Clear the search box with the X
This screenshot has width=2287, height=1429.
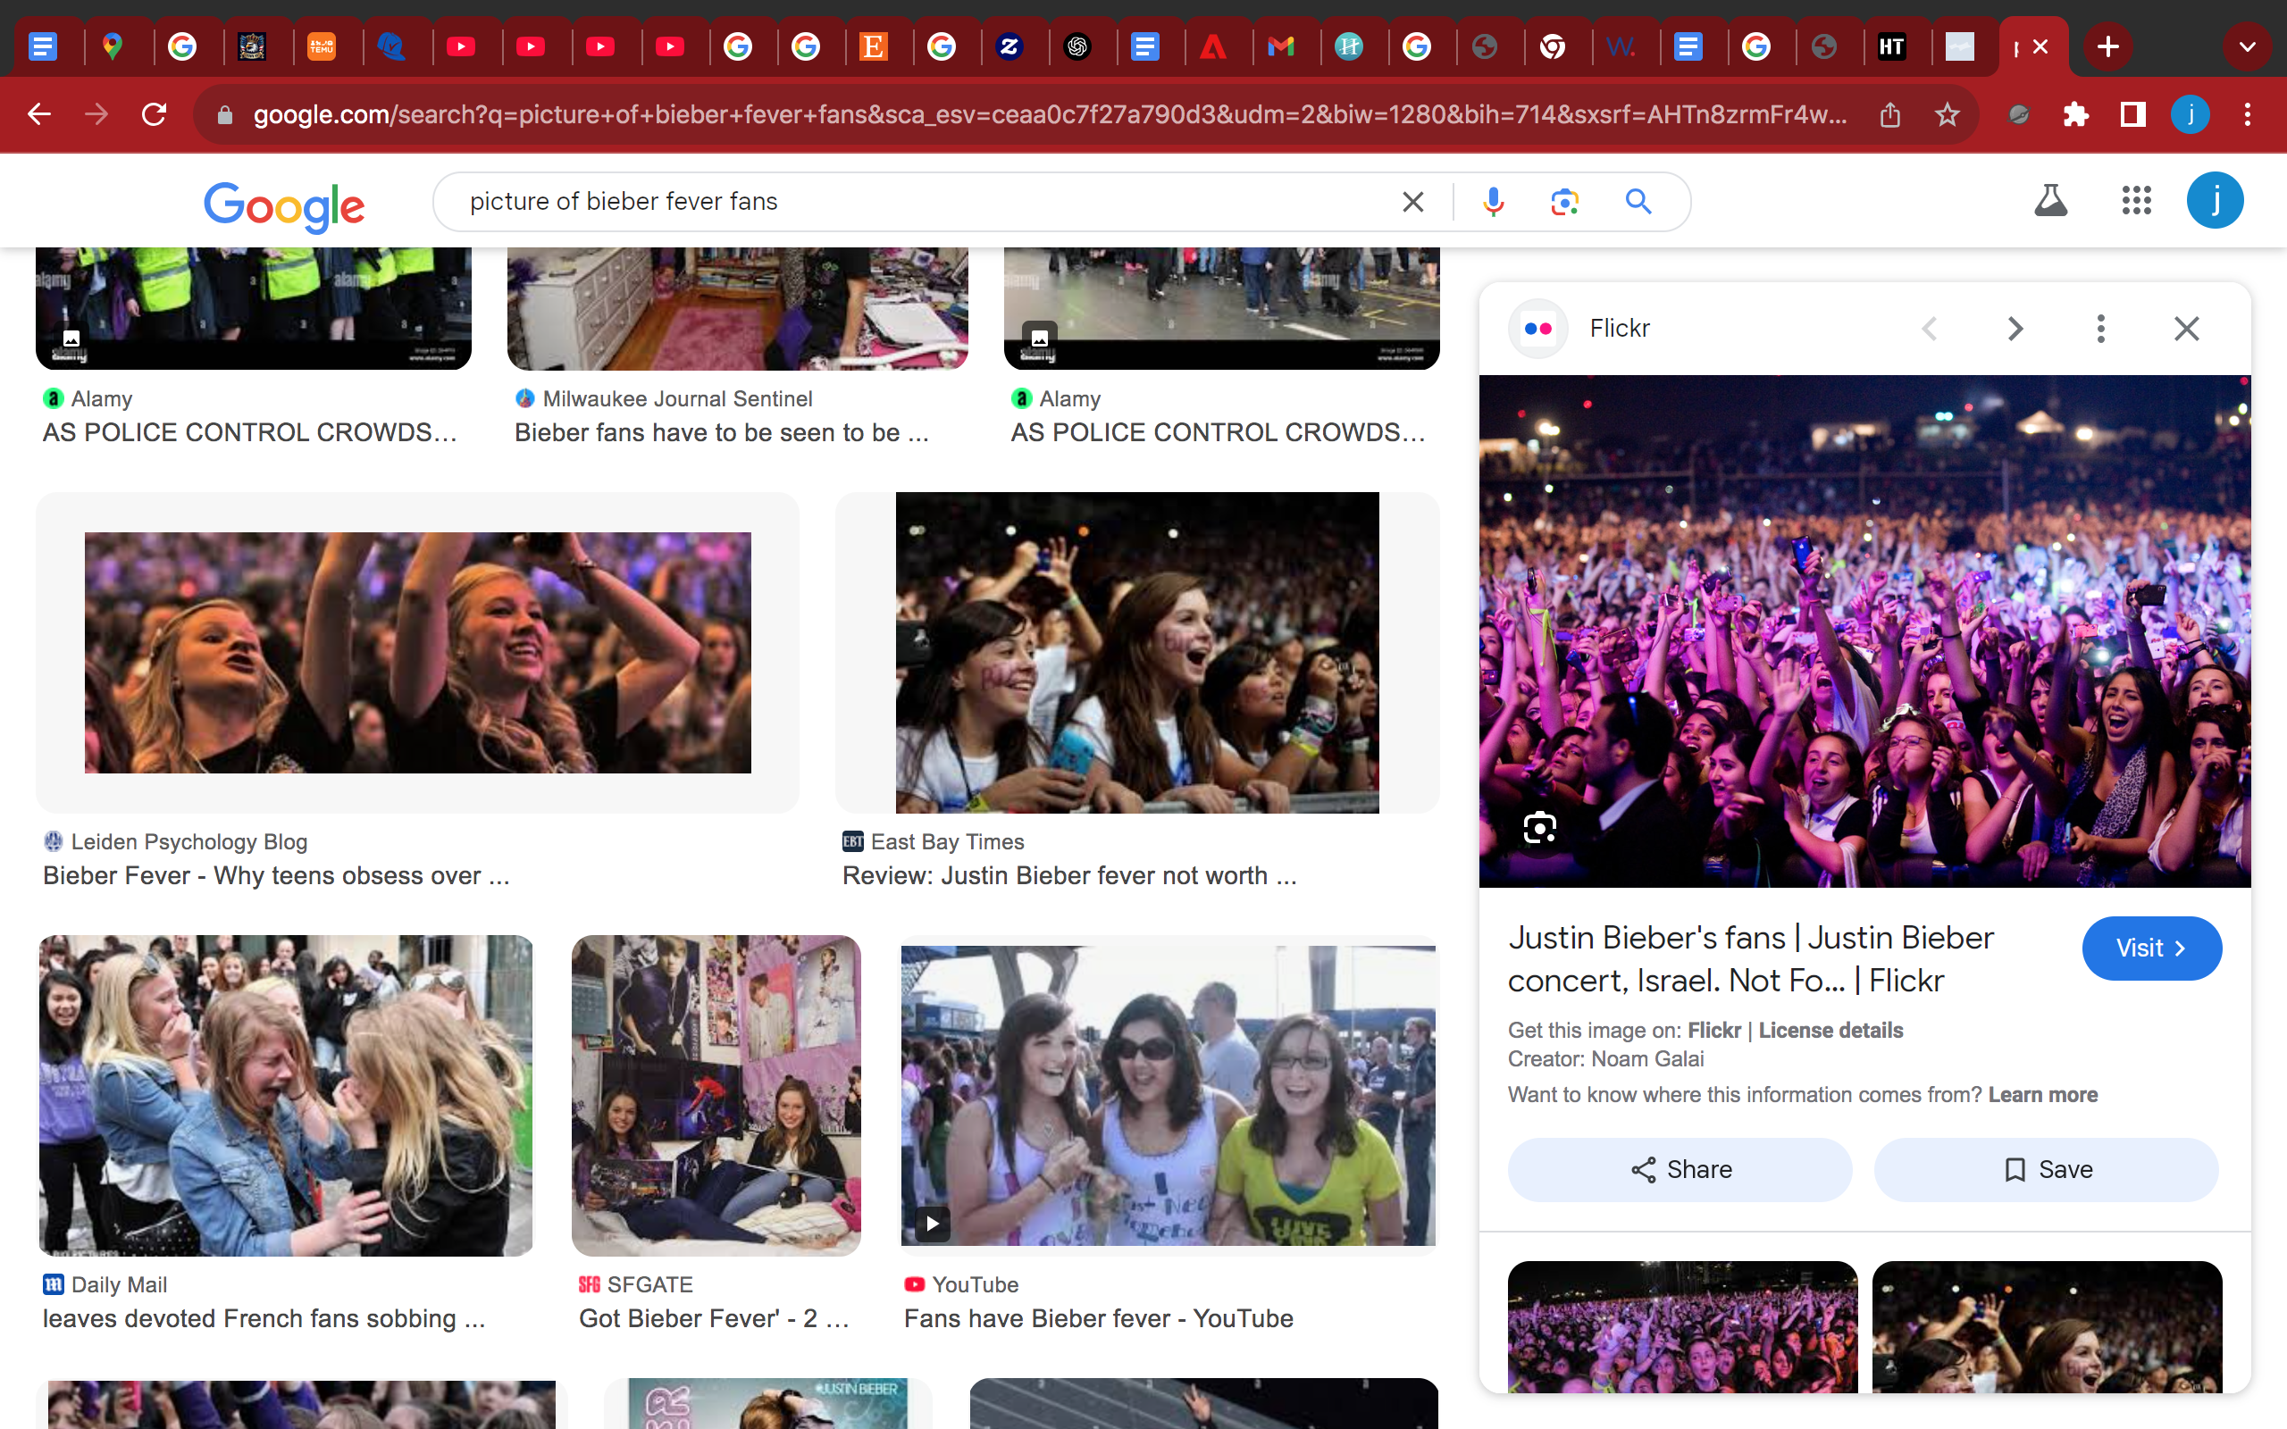coord(1412,201)
